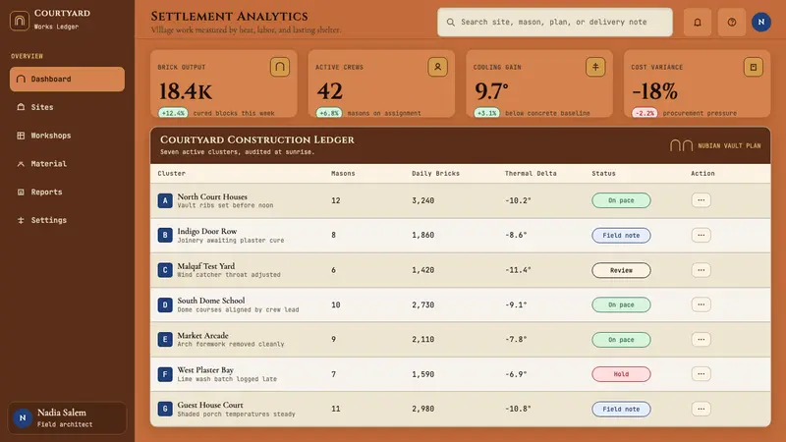This screenshot has height=442, width=786.
Task: Click cluster badge C for Malqaf Test Yard
Action: tap(165, 270)
